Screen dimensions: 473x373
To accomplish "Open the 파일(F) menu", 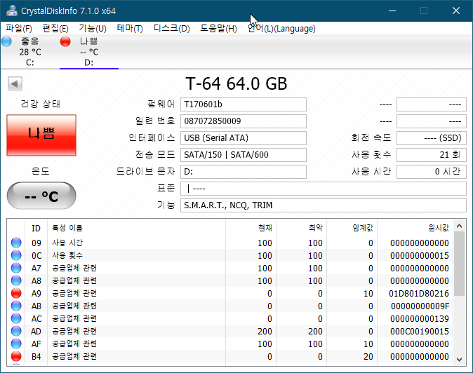I will click(19, 28).
